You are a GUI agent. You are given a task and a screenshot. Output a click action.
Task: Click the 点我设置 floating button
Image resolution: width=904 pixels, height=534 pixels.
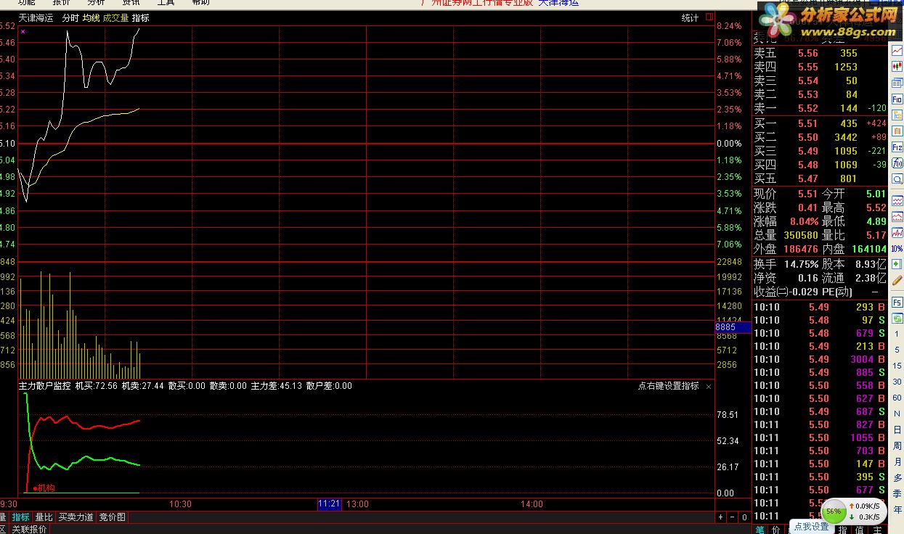pos(811,527)
